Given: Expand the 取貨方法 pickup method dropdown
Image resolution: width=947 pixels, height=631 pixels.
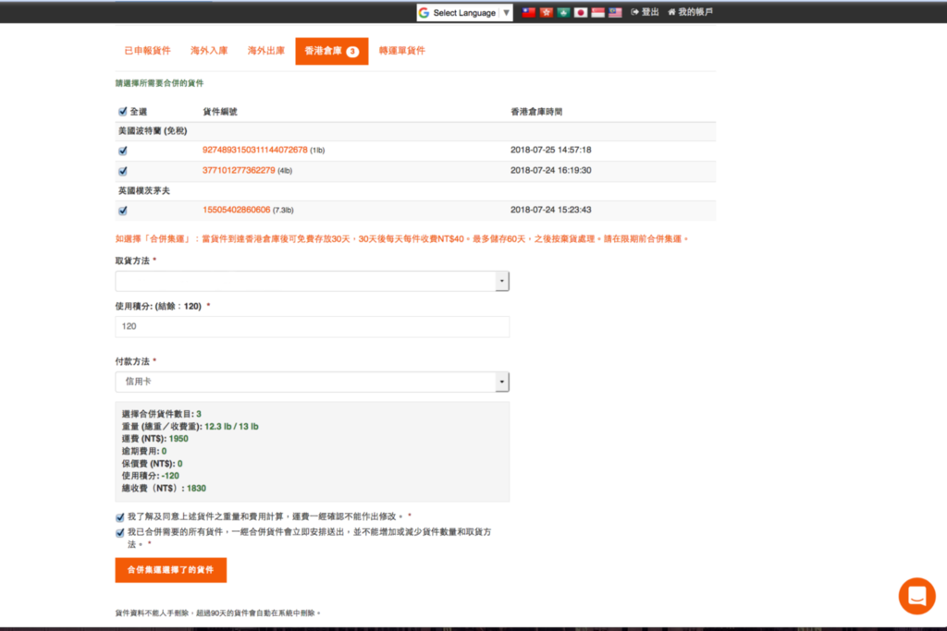Looking at the screenshot, I should pyautogui.click(x=312, y=282).
